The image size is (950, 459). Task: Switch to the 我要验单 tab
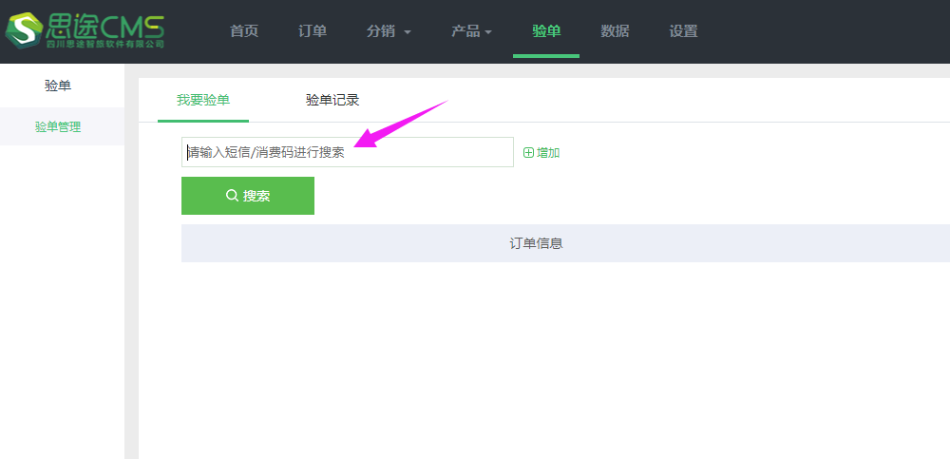[x=203, y=100]
